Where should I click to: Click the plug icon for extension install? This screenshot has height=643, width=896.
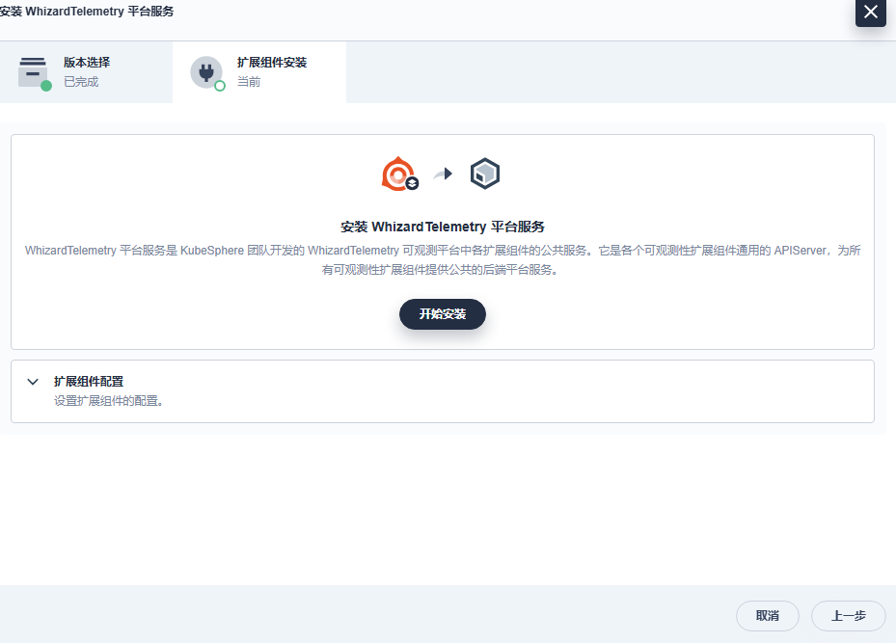tap(206, 72)
